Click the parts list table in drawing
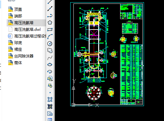The image size is (164, 121). coord(131,72)
